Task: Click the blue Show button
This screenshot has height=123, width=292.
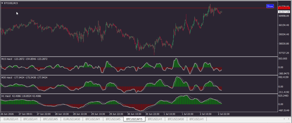Action: click(270, 6)
